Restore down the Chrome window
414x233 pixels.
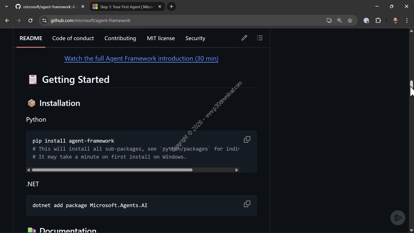coord(392,6)
